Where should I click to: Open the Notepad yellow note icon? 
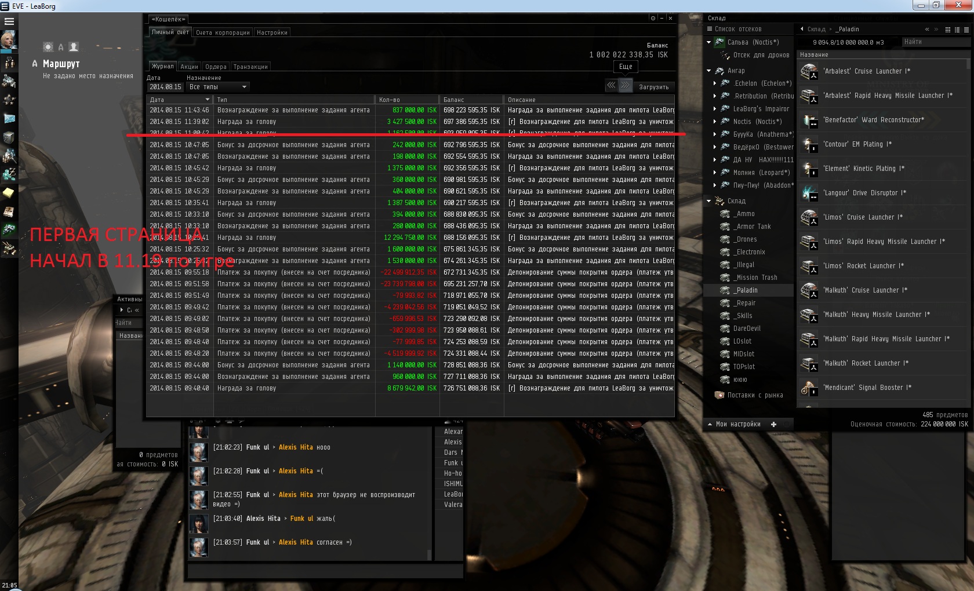coord(9,192)
